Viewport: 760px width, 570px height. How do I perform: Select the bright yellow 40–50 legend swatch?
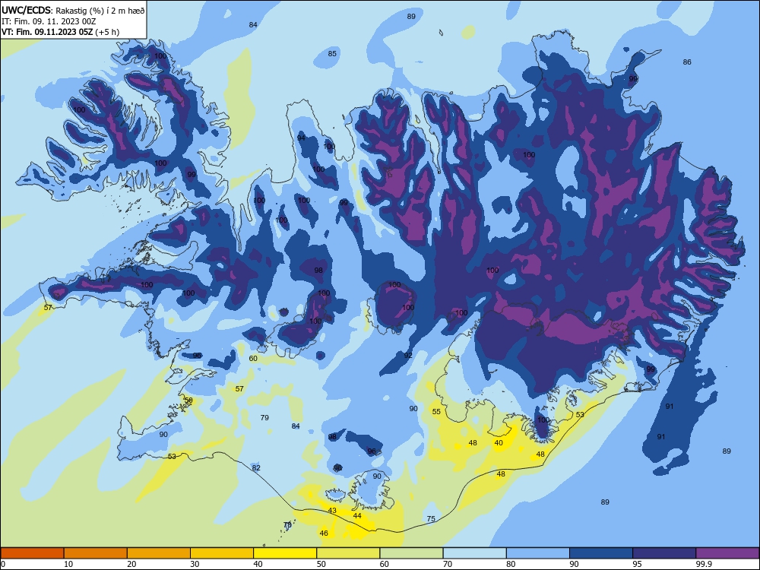285,553
